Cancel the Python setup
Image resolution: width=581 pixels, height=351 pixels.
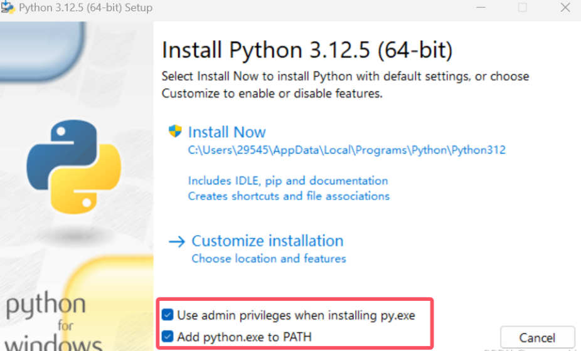click(x=537, y=338)
